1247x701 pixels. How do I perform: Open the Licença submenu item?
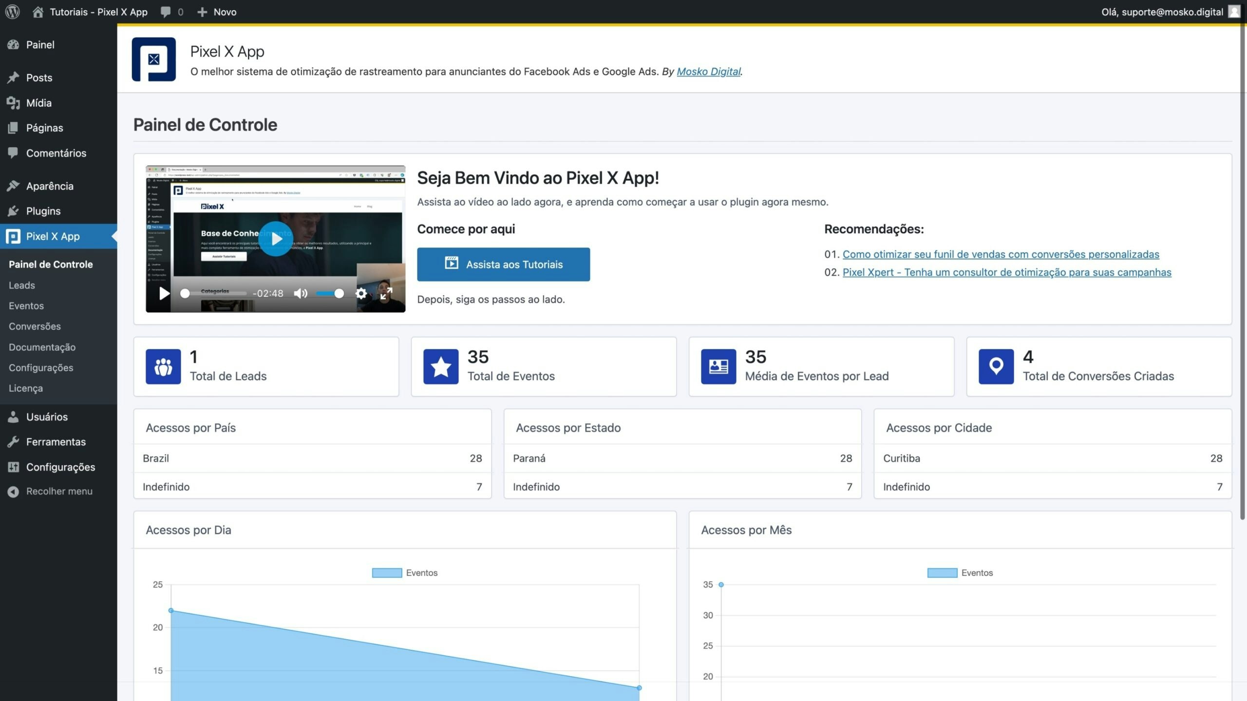[x=26, y=388]
